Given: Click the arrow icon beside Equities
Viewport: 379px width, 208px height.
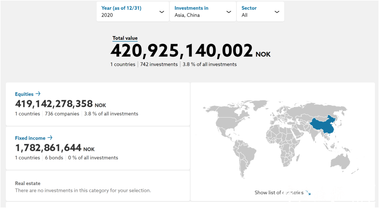Looking at the screenshot, I should point(38,94).
